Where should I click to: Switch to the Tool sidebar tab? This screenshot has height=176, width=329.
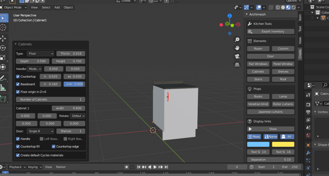point(300,29)
